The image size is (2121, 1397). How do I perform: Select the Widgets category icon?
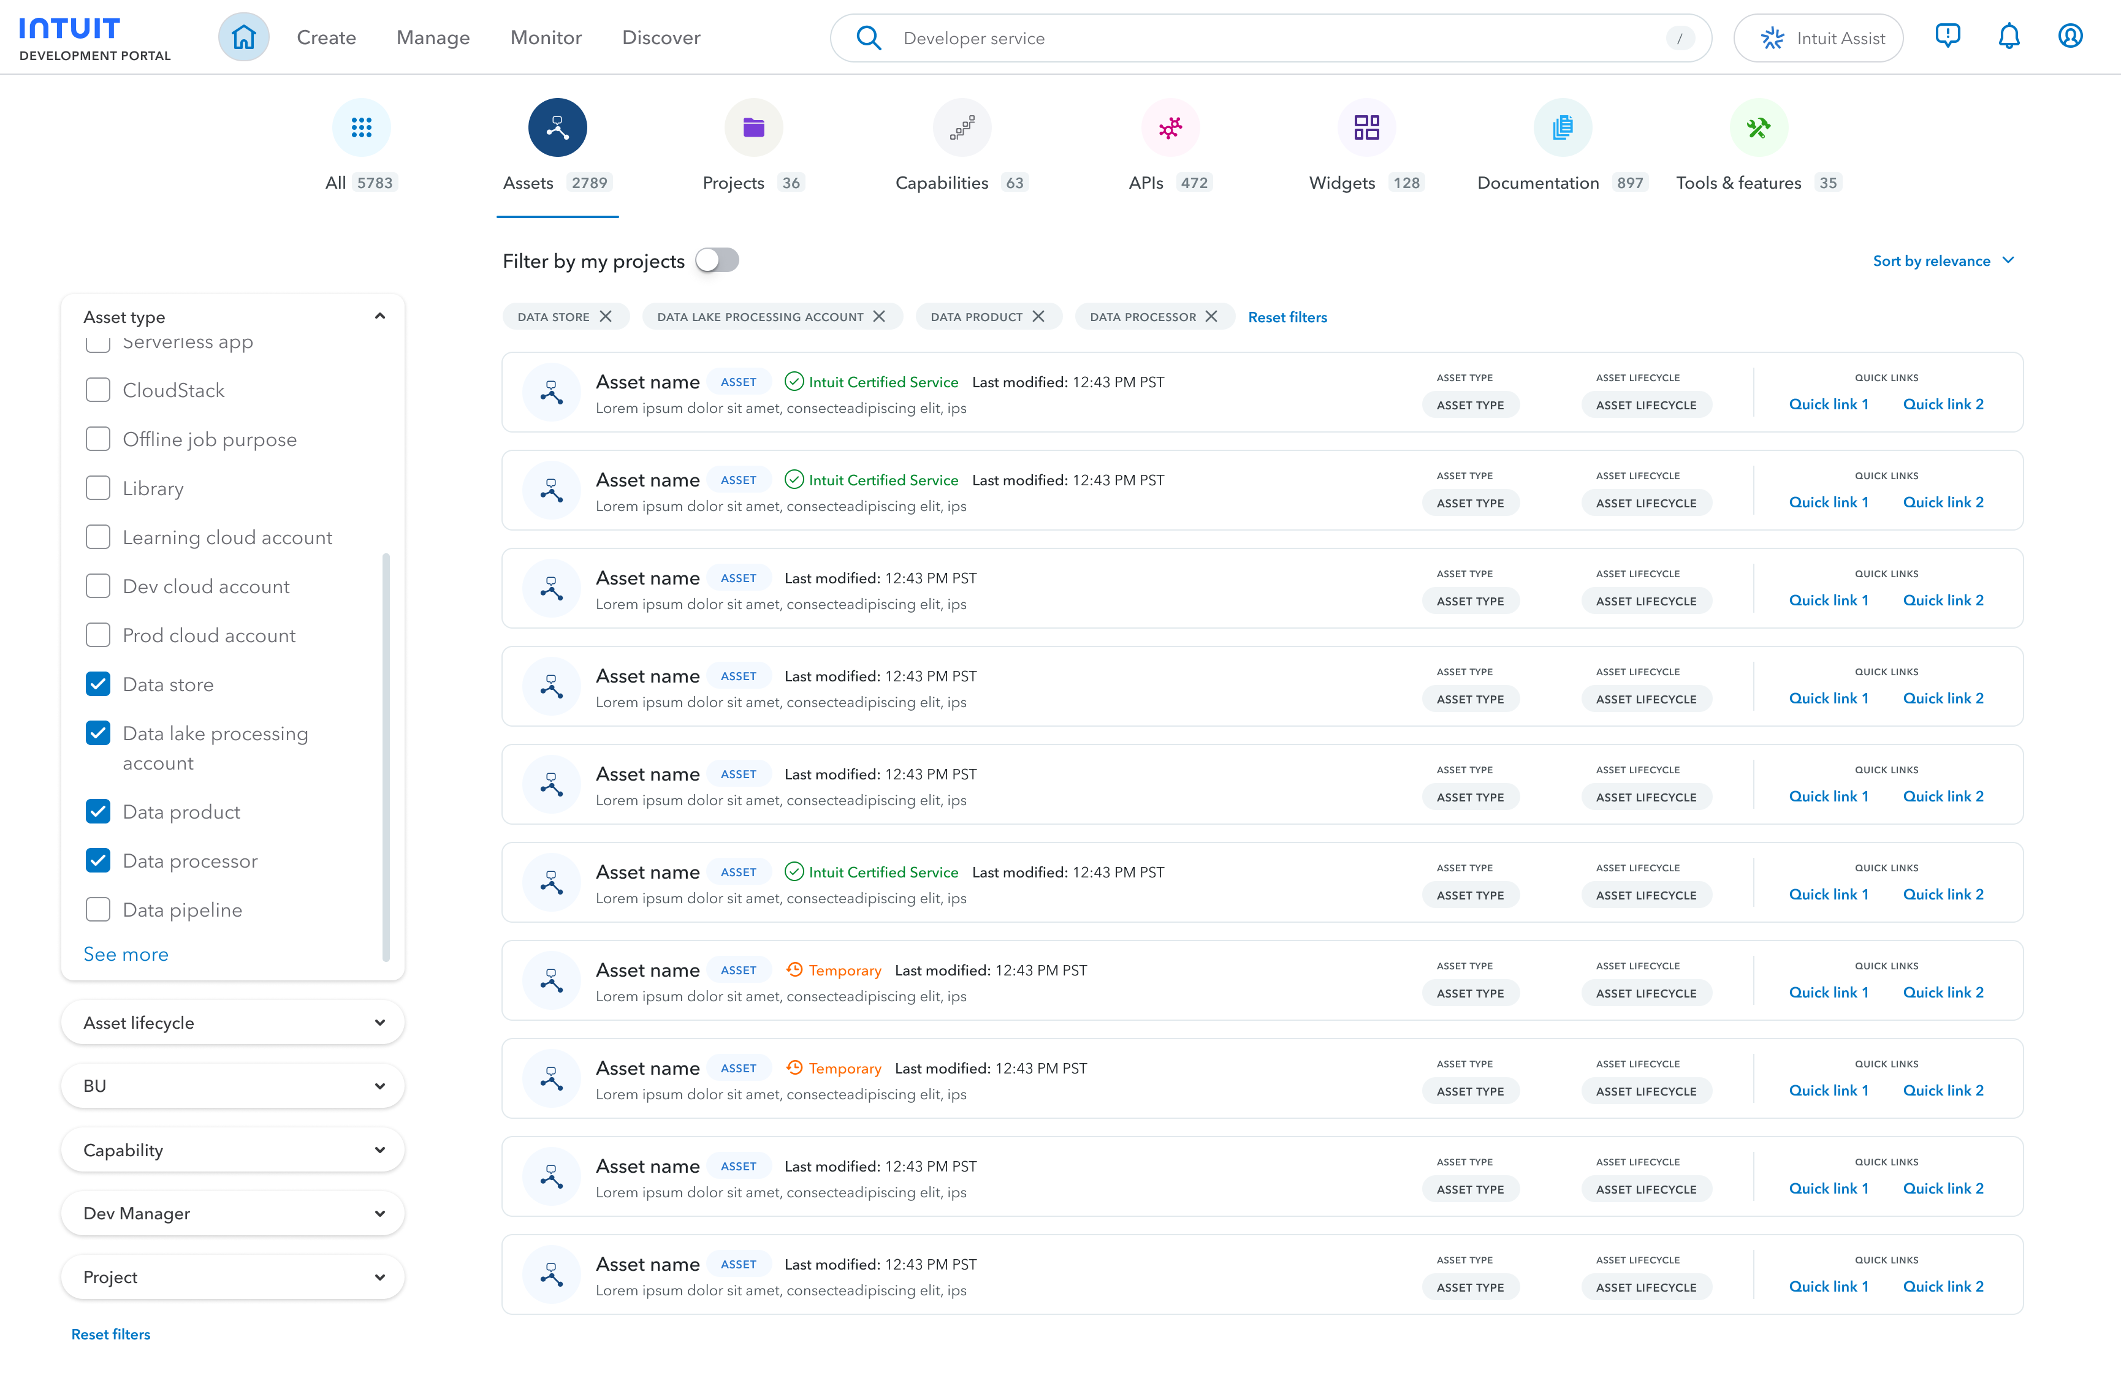point(1366,127)
